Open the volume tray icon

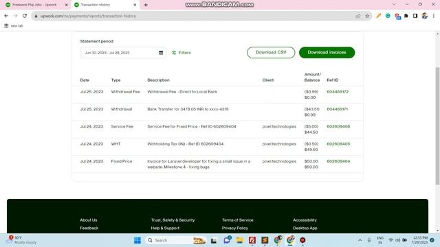point(397,240)
